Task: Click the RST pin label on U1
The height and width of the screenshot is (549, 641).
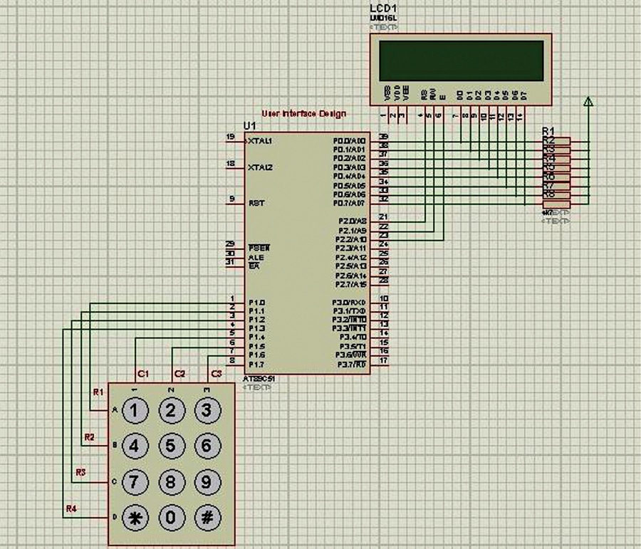Action: 256,203
